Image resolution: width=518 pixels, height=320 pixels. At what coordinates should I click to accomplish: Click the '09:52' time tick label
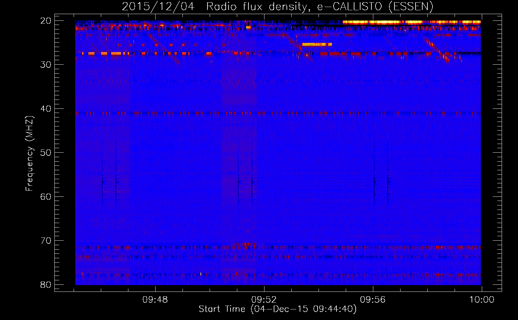point(264,300)
